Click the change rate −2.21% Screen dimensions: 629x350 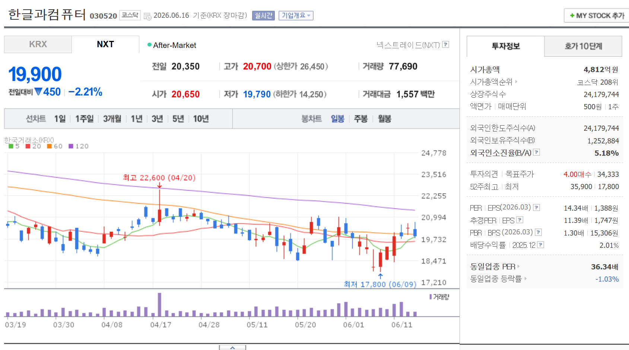pos(85,92)
